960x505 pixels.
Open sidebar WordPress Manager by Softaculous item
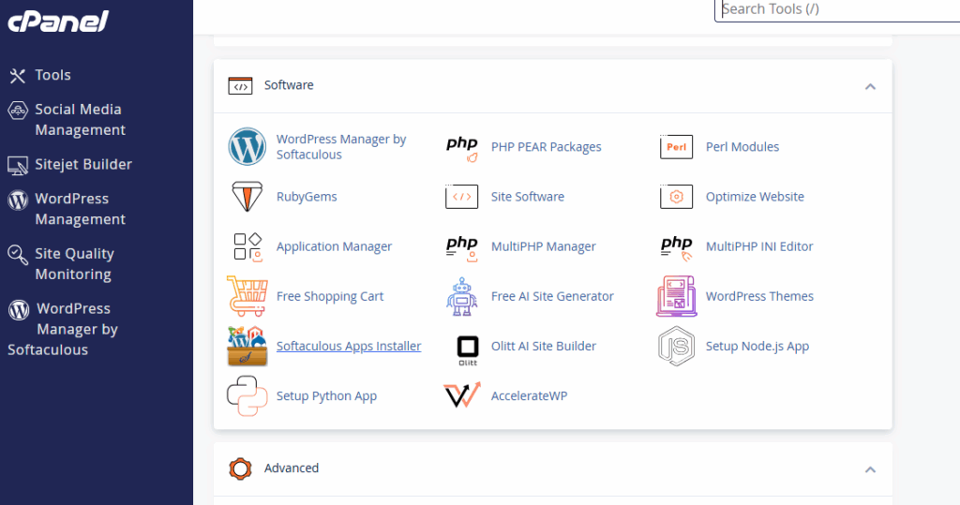pos(63,329)
